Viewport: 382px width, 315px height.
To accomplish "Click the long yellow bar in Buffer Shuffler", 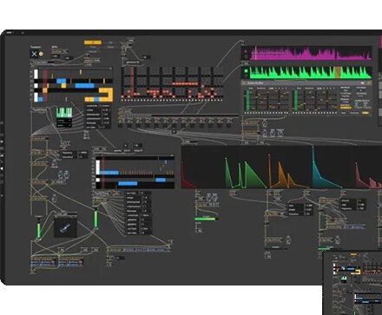I will (346, 108).
